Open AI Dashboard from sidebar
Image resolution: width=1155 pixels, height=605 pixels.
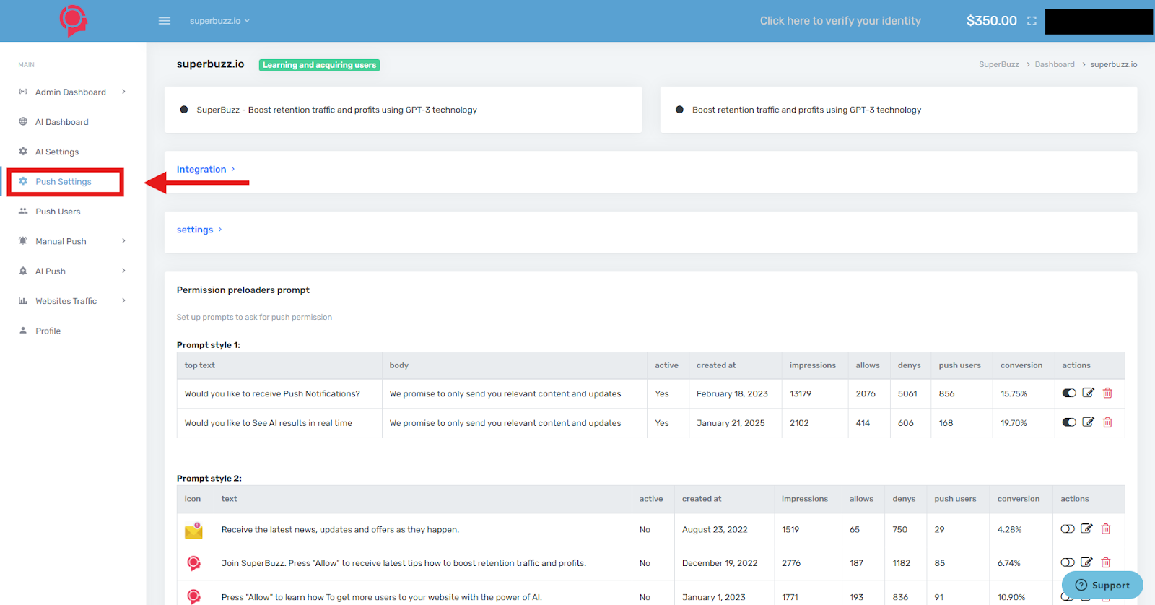62,122
